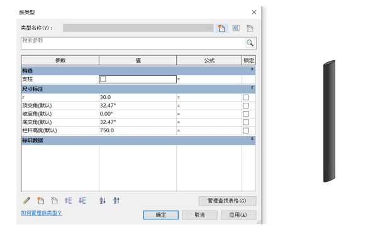Viewport: 368px width, 230px height.
Task: Click the New Parameter icon at bottom
Action: (x=41, y=201)
